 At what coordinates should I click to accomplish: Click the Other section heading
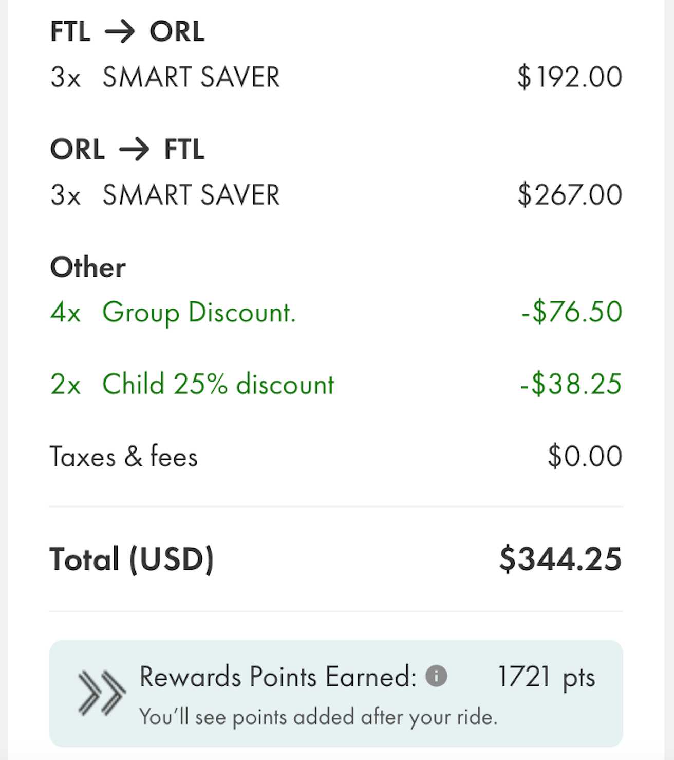88,267
